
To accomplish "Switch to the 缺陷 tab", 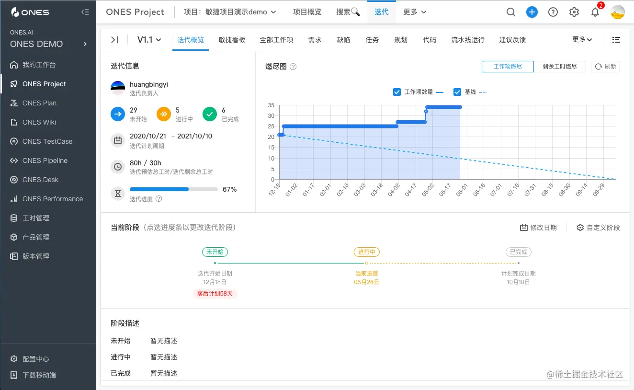I will [x=343, y=40].
